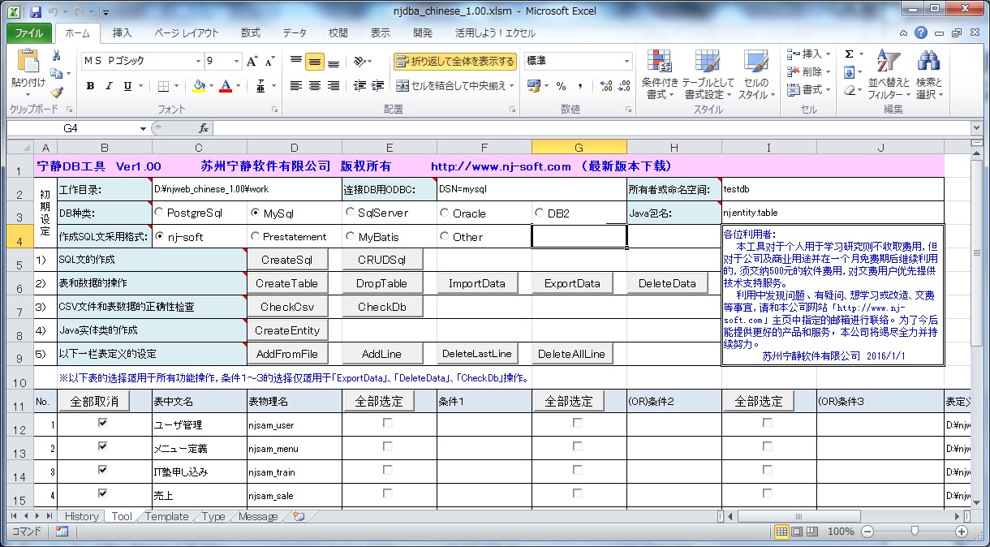Uncheck the メニュー定義 row checkbox
Image resolution: width=990 pixels, height=547 pixels.
pyautogui.click(x=102, y=446)
